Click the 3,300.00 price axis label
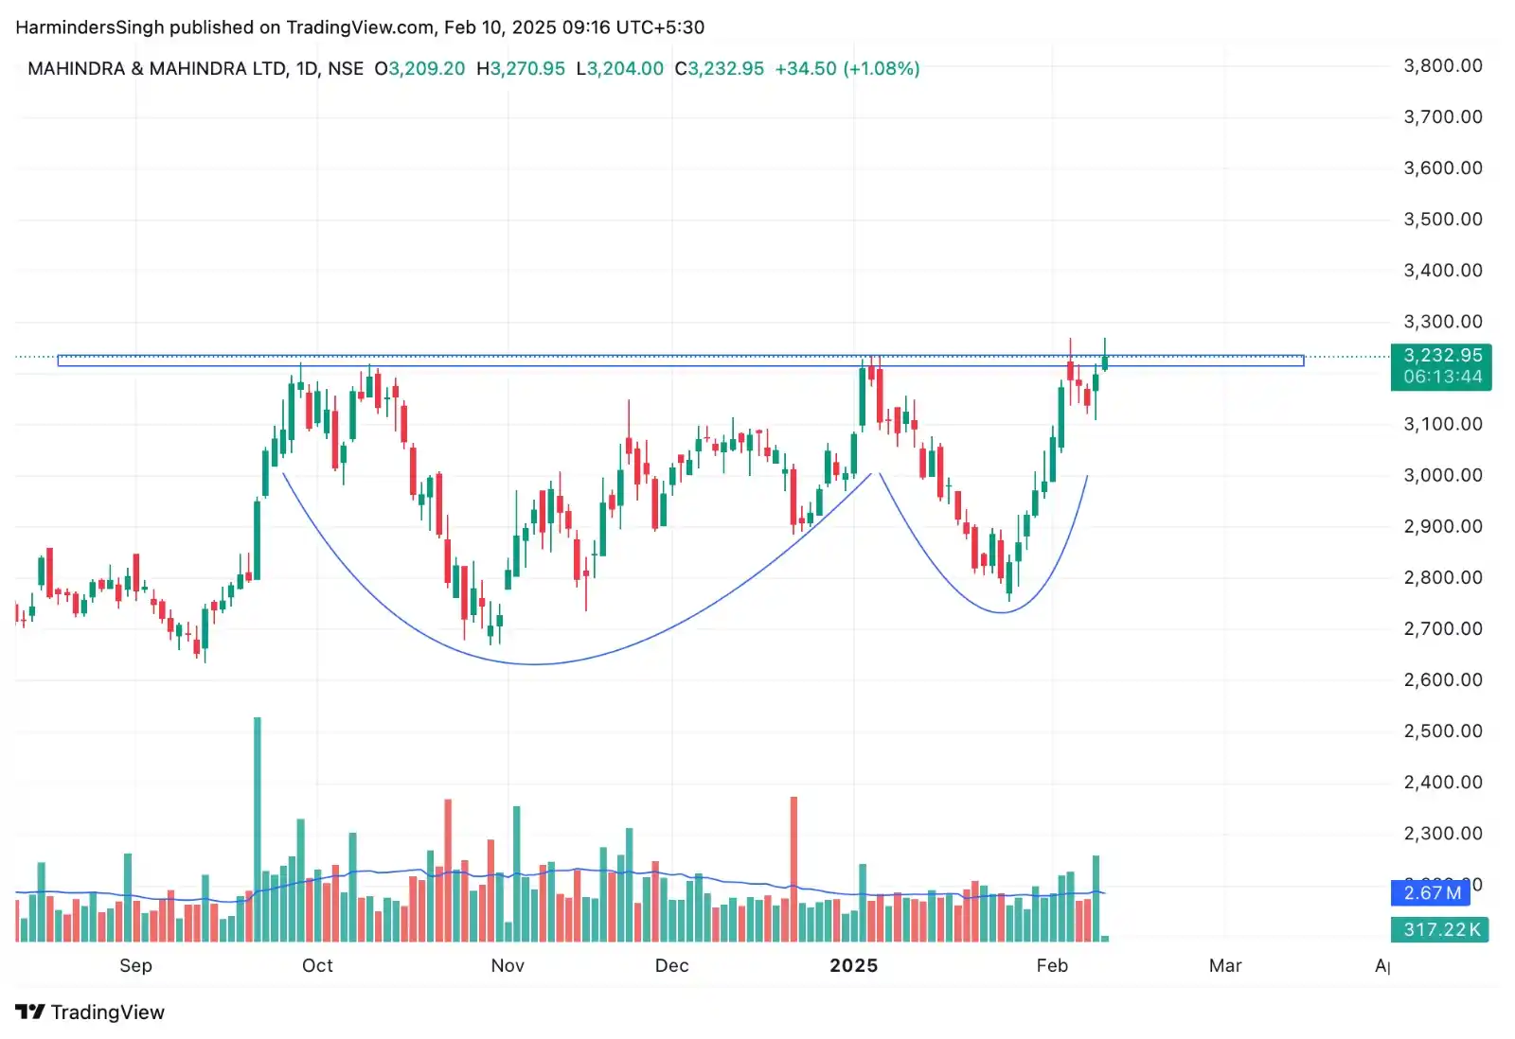1515x1039 pixels. [1442, 321]
